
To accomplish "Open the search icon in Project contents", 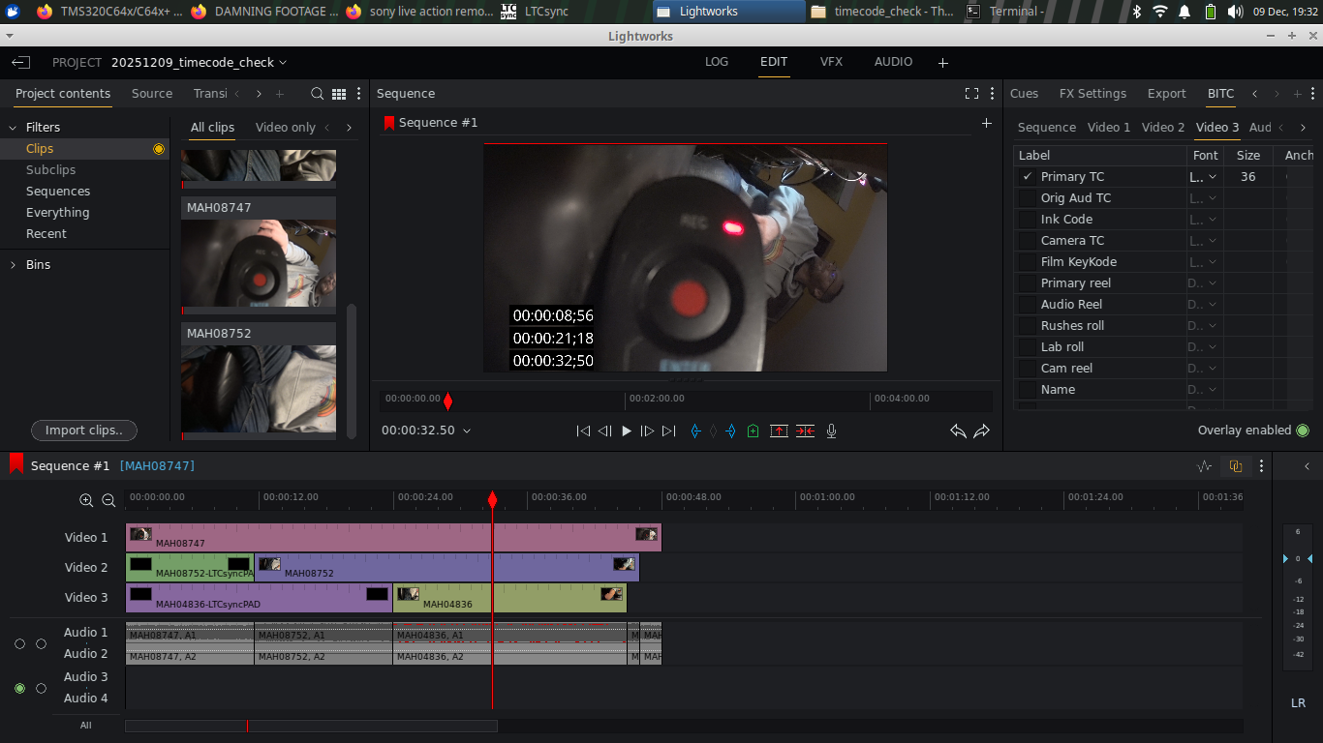I will 317,94.
